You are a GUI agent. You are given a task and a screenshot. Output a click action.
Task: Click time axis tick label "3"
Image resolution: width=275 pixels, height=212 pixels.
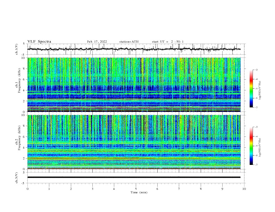92,189
